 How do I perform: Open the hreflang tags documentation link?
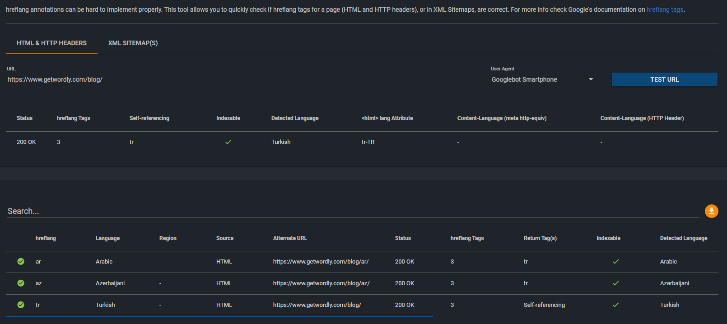[665, 9]
